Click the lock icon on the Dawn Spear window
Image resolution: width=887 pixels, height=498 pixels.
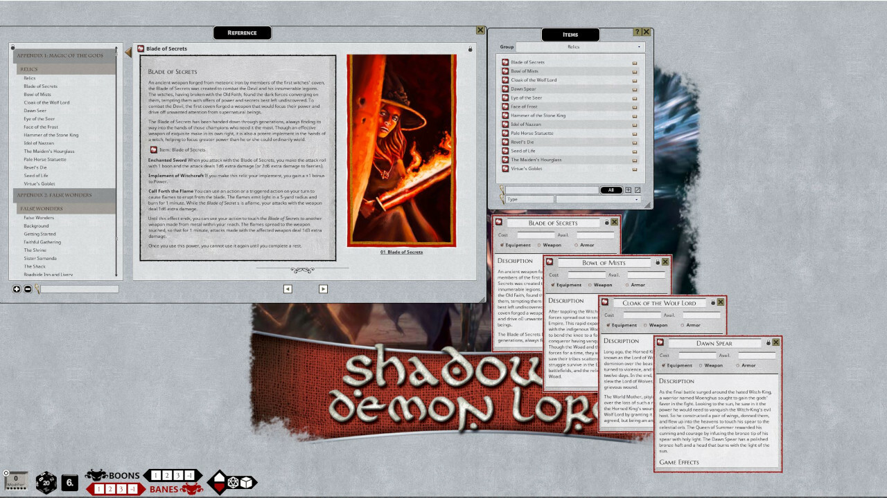pos(768,342)
